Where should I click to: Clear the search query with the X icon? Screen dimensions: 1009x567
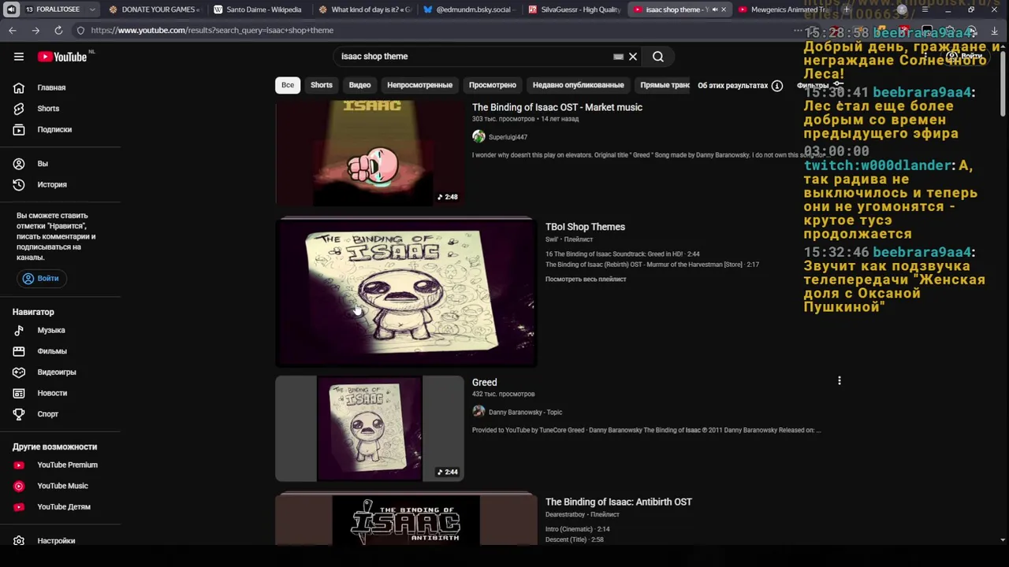coord(633,57)
